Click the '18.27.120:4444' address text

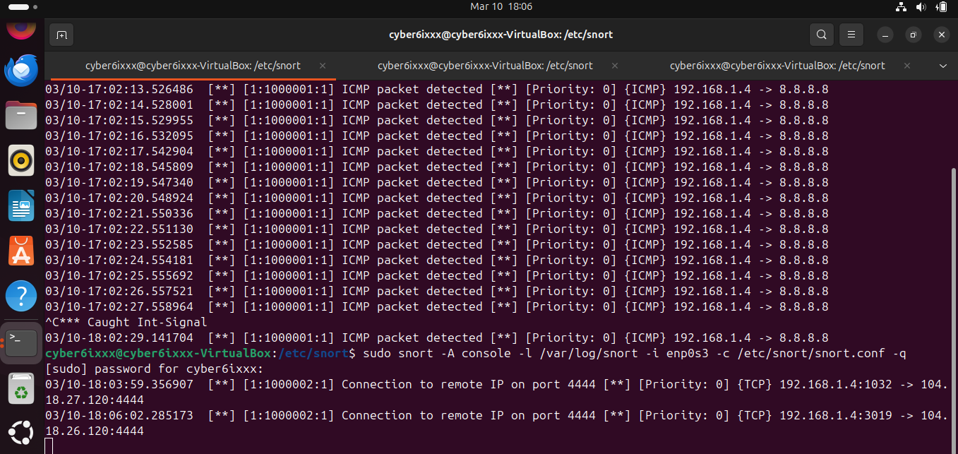pyautogui.click(x=95, y=400)
